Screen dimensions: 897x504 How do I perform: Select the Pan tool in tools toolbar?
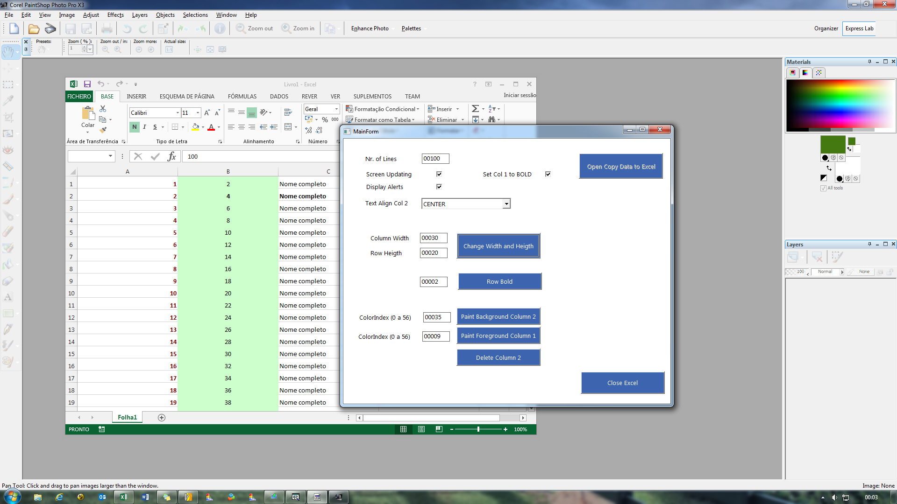point(8,51)
